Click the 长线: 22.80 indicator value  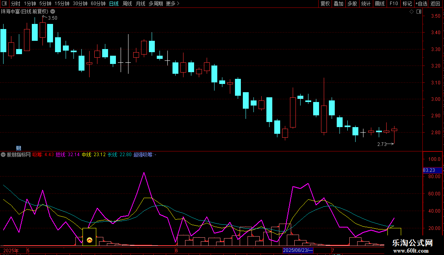(120, 155)
